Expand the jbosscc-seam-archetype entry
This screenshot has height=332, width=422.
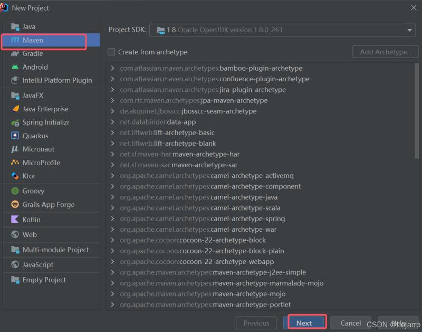[112, 111]
